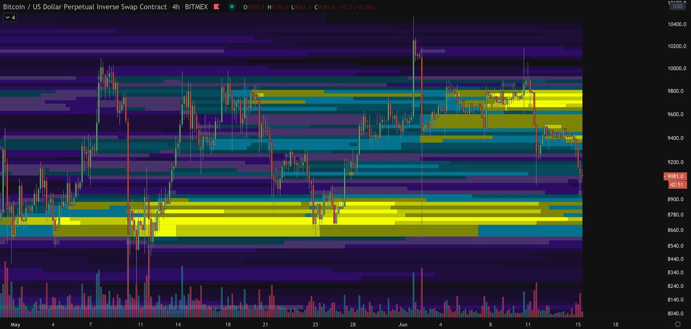Click the red flag symbol marker
The image size is (691, 329).
point(217,7)
